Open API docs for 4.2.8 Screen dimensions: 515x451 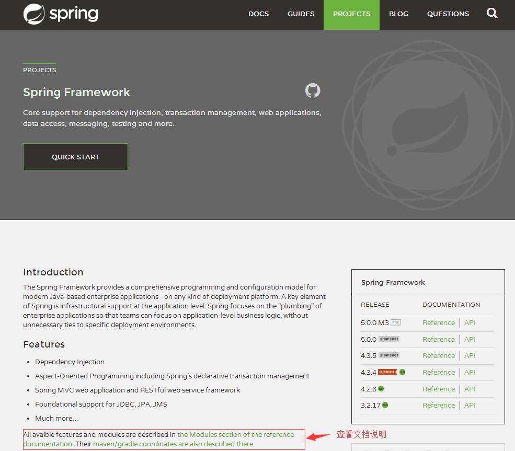470,389
